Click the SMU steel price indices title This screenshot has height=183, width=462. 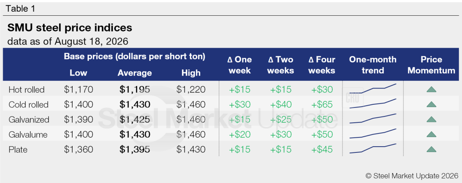click(69, 28)
